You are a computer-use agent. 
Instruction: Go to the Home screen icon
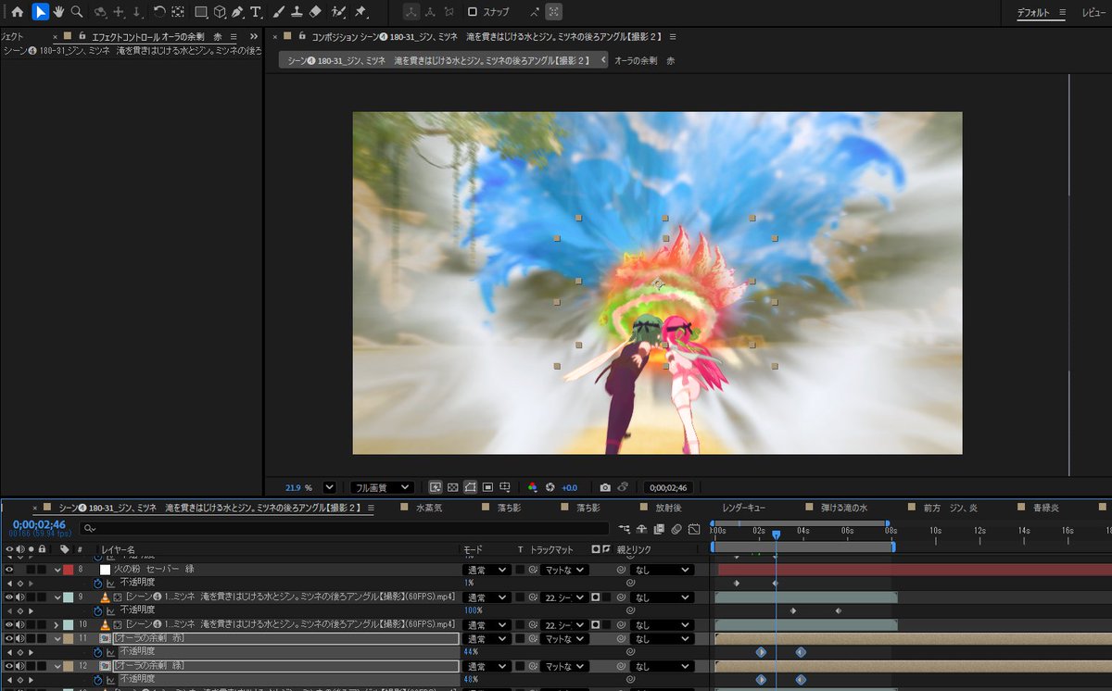click(x=17, y=12)
